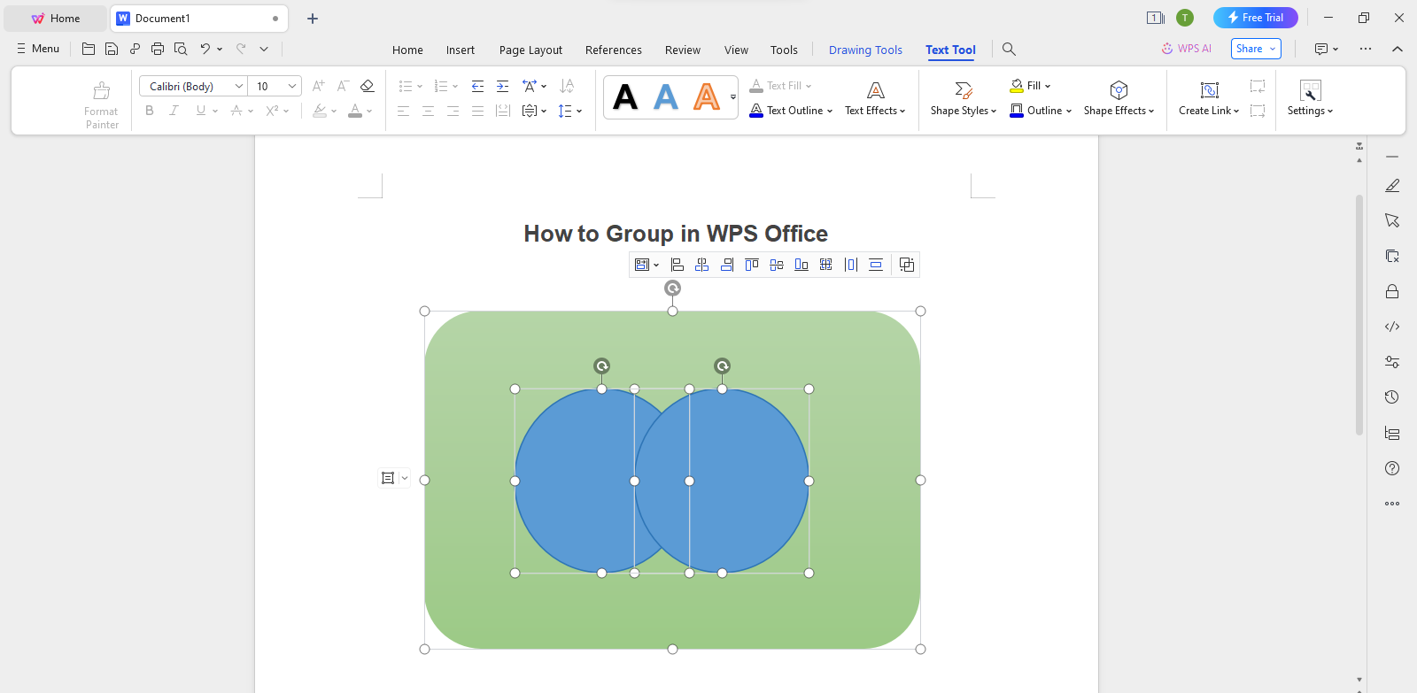
Task: Click the Clear Formatting eraser icon
Action: (368, 86)
